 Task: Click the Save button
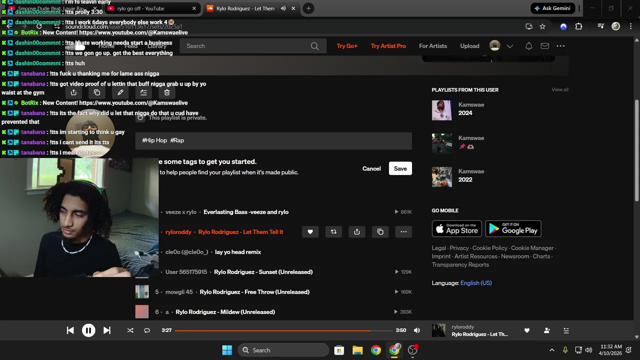(400, 168)
